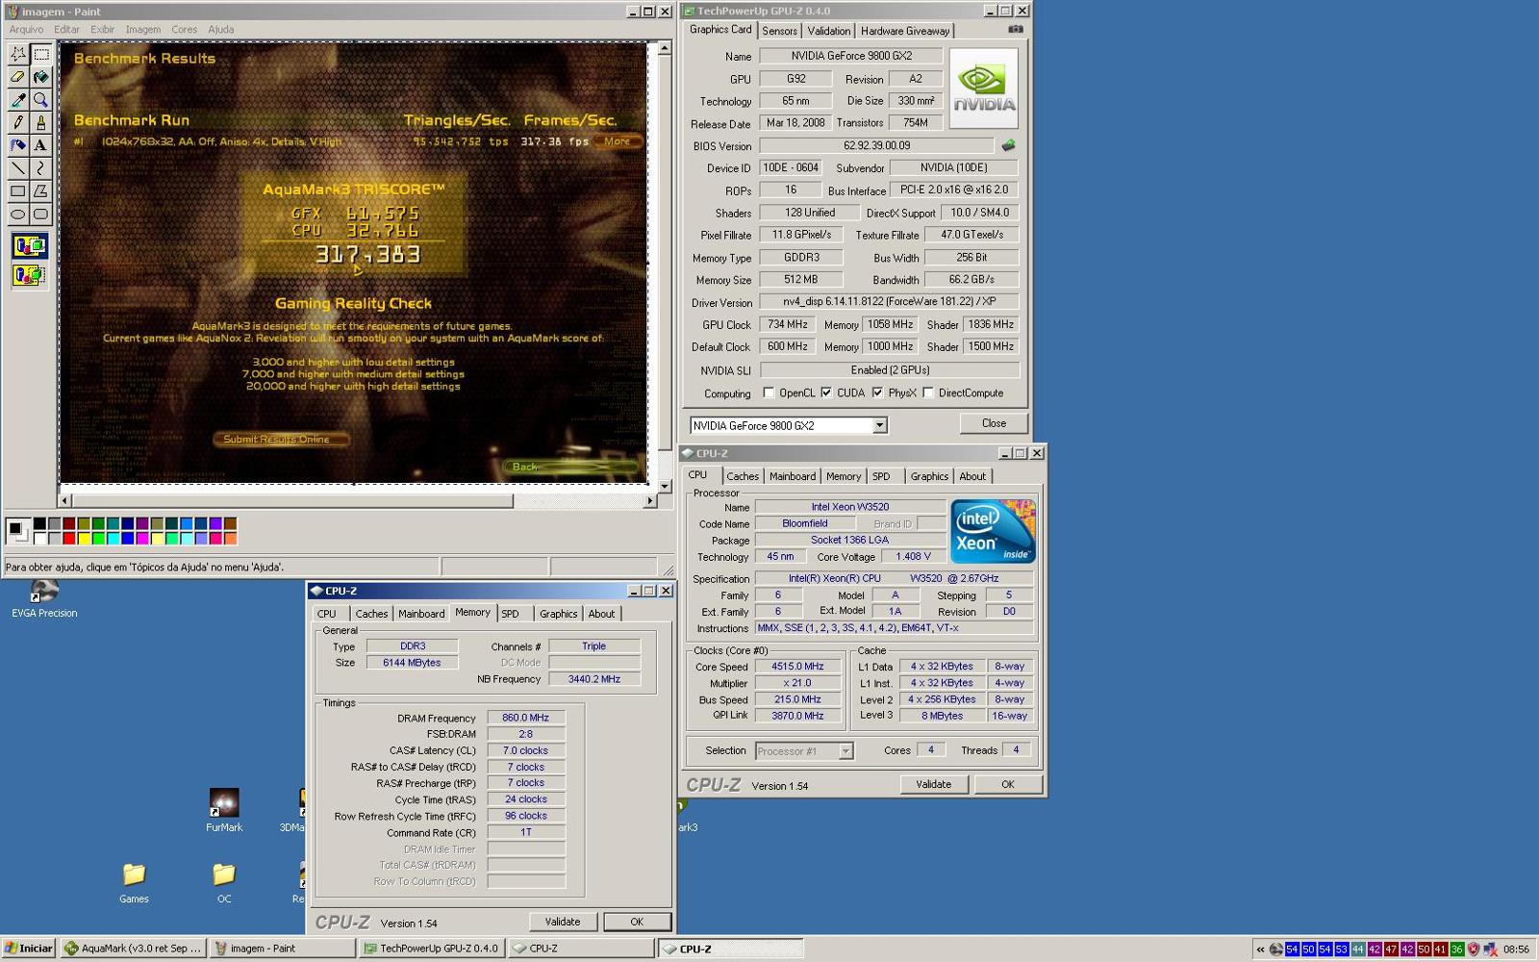Screen dimensions: 1539x962
Task: Select the Airbrush spray tool
Action: (x=18, y=146)
